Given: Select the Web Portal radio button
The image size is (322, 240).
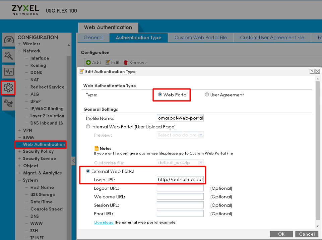Looking at the screenshot, I should 160,95.
